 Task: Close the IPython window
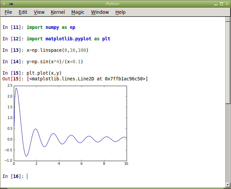click(227, 4)
